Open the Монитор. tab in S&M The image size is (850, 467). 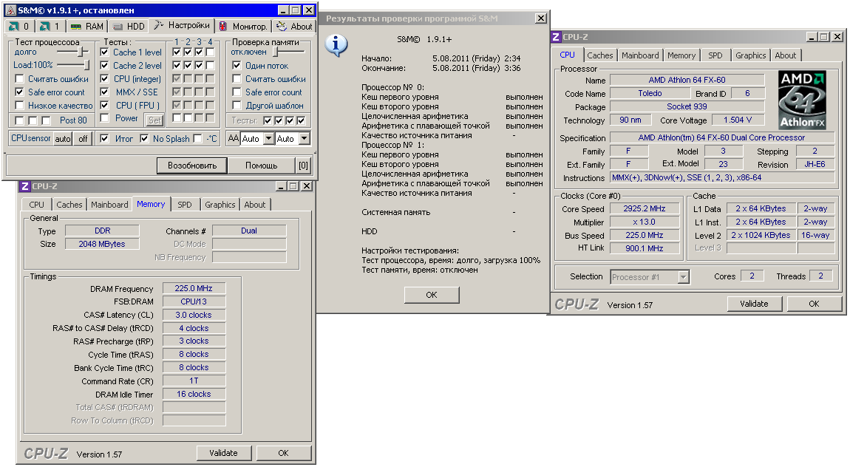(243, 26)
